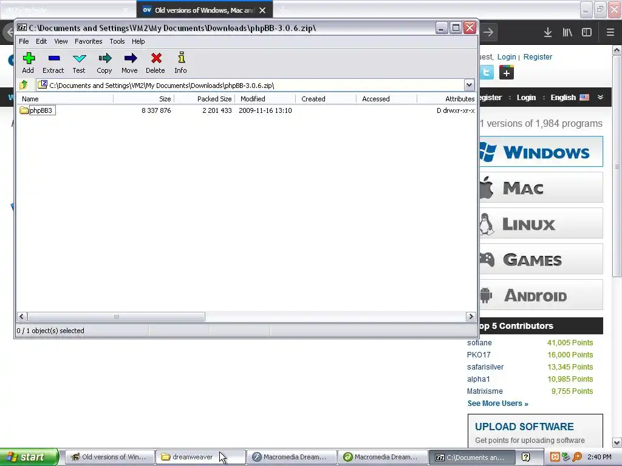Sort by Created column header
This screenshot has height=466, width=622.
click(x=326, y=99)
